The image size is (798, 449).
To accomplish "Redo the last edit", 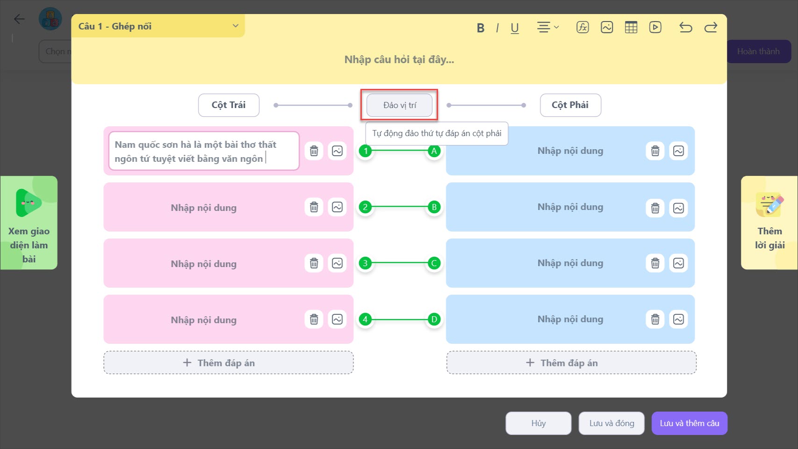I will click(711, 27).
